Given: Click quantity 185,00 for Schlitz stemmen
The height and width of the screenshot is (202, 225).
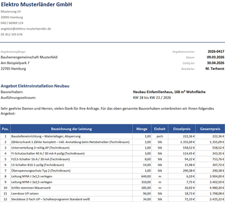Looking at the screenshot, I should (x=146, y=188).
